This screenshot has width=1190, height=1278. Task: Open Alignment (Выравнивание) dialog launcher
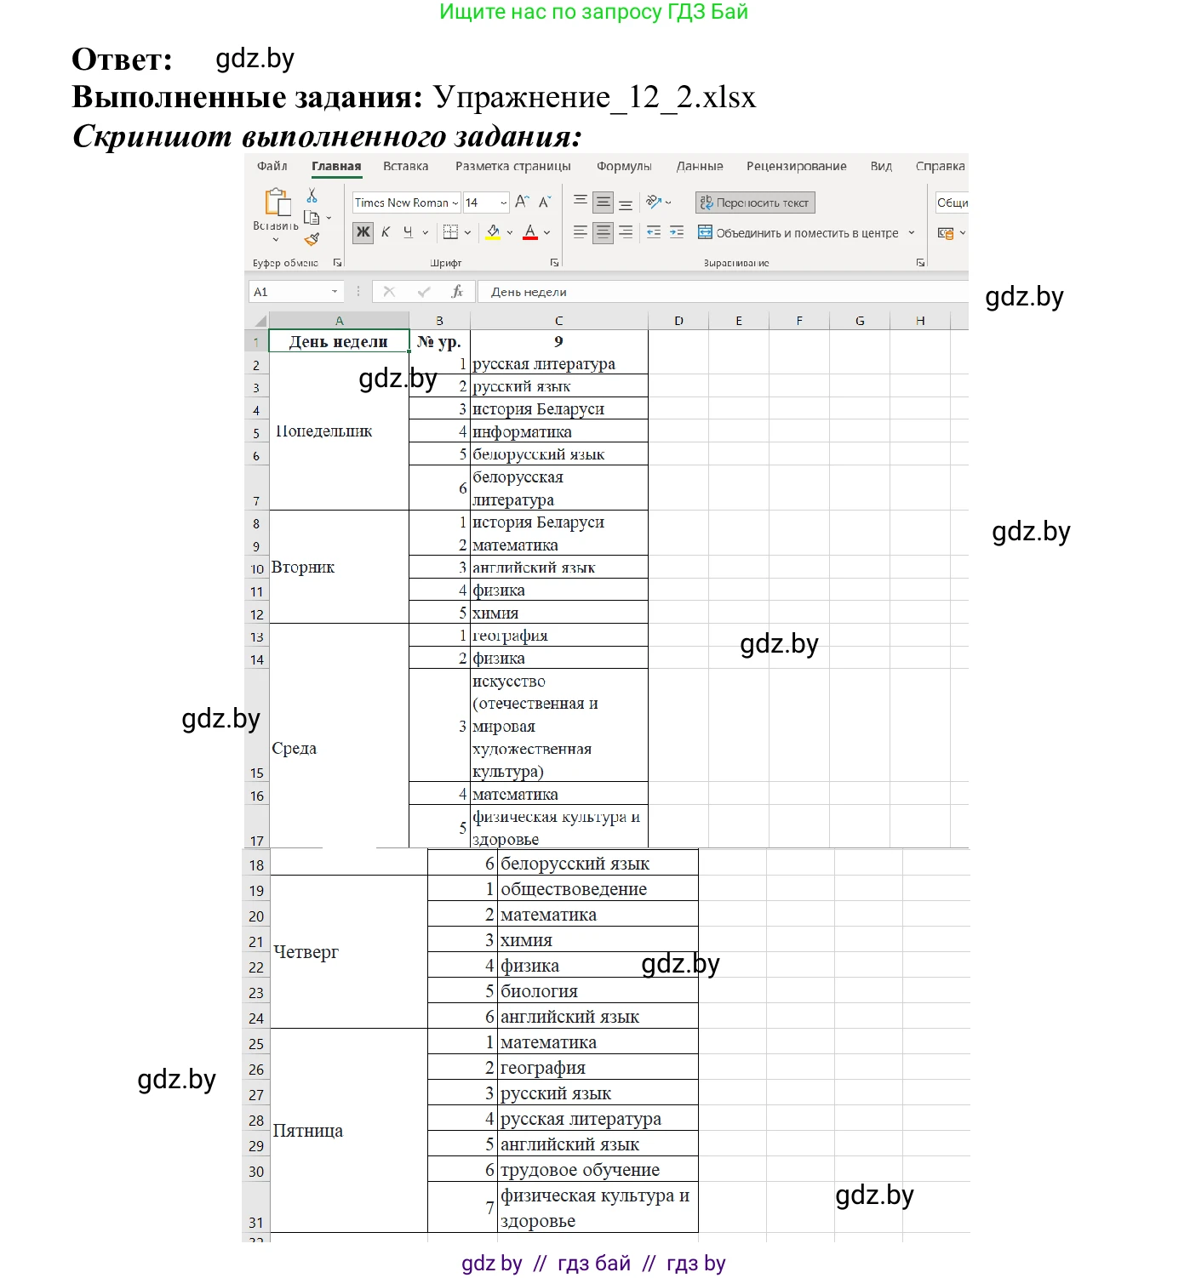920,263
